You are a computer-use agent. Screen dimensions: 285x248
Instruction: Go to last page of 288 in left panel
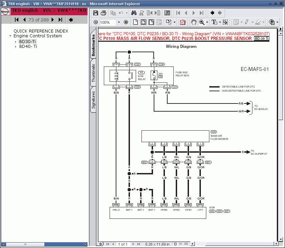tap(60, 20)
